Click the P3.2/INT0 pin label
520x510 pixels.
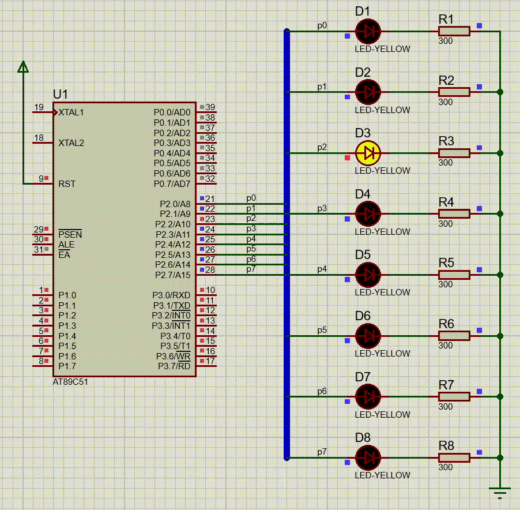(x=171, y=316)
